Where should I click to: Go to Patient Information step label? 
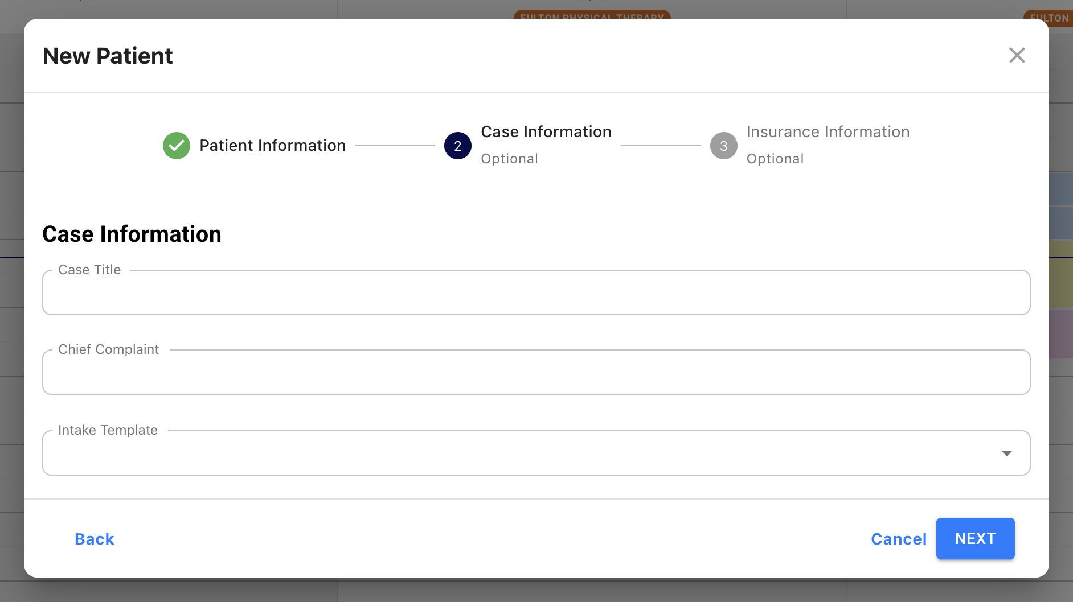(273, 146)
